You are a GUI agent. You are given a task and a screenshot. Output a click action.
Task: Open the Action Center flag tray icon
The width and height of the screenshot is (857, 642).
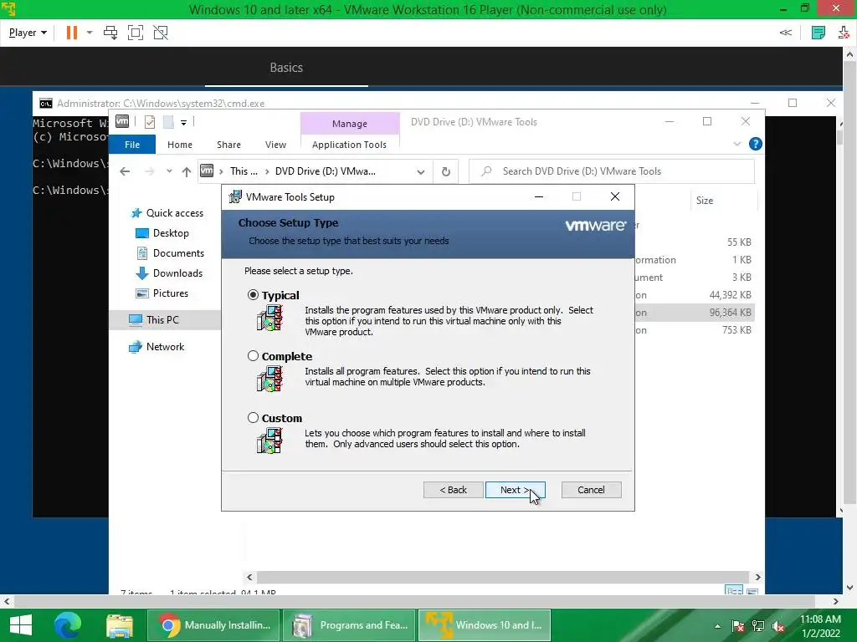pos(738,626)
